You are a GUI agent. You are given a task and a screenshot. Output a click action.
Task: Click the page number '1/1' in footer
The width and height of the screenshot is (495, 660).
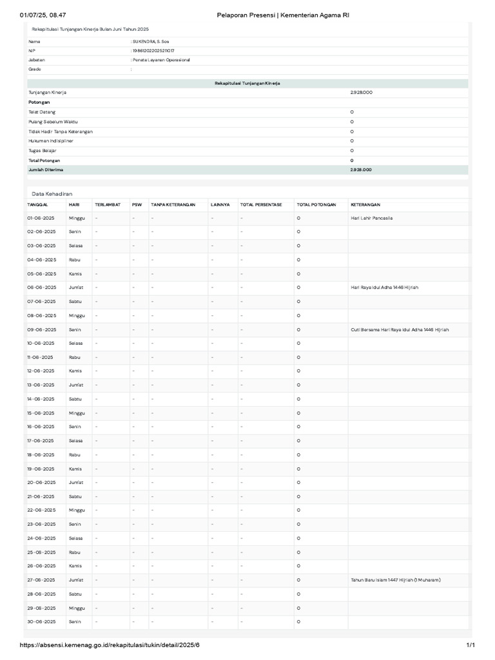[471, 645]
